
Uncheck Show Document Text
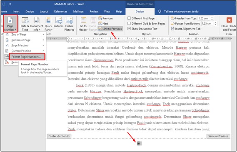coord(129,29)
